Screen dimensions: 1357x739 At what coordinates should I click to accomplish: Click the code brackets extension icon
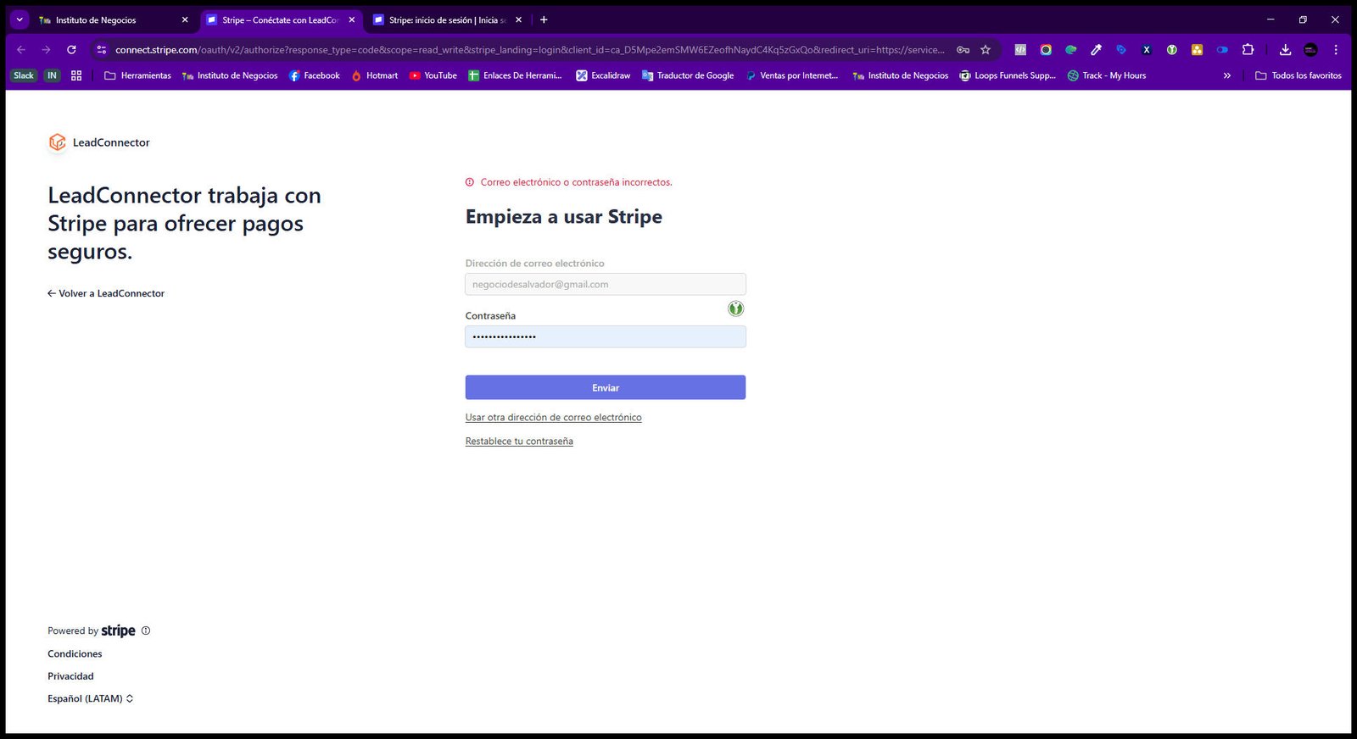[x=1020, y=50]
